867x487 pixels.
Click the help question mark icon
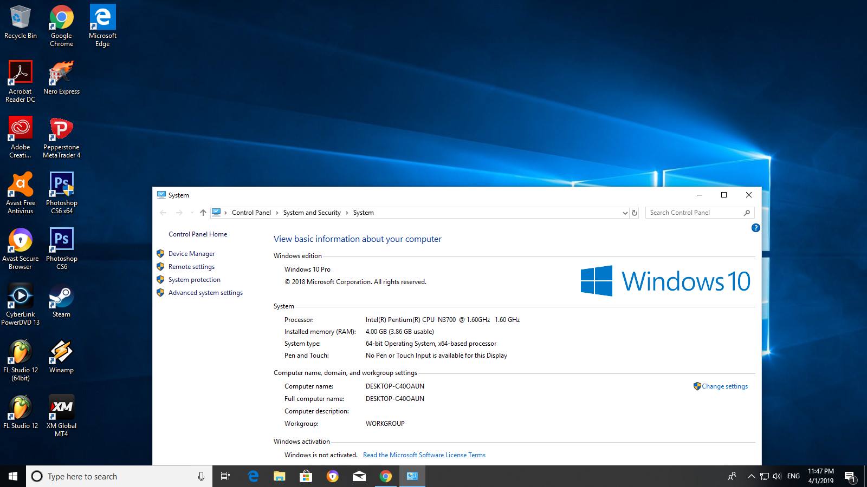pos(755,228)
